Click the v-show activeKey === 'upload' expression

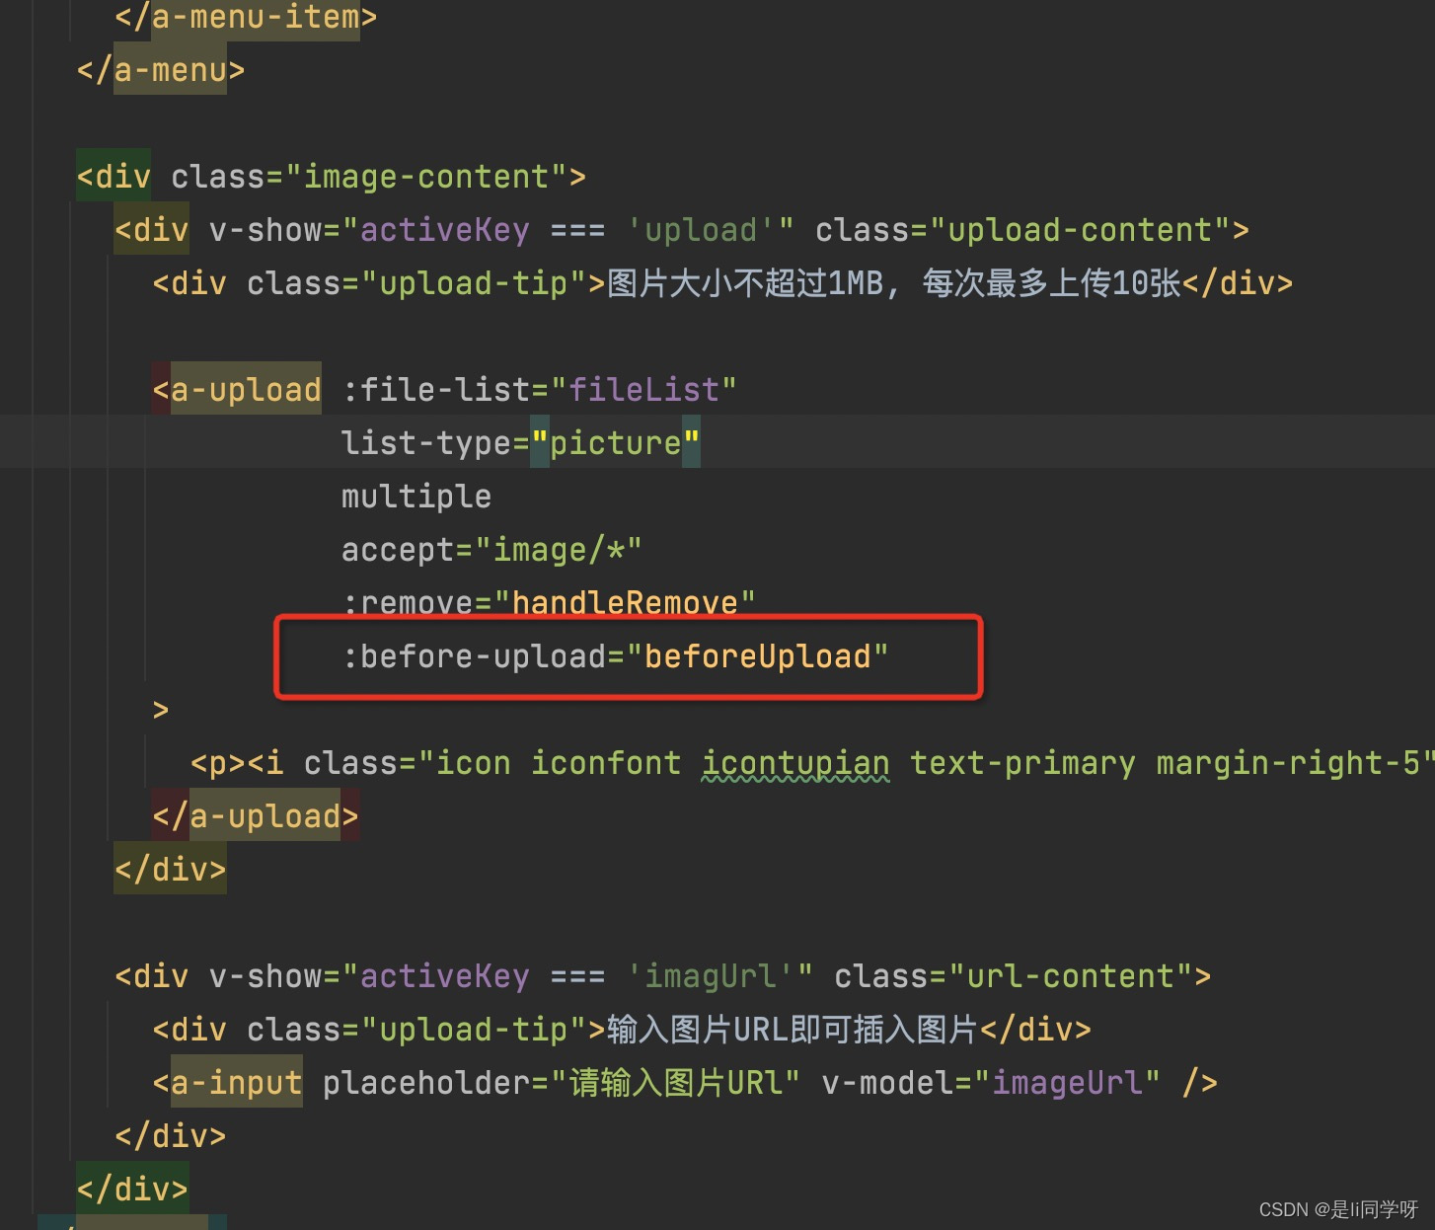501,230
